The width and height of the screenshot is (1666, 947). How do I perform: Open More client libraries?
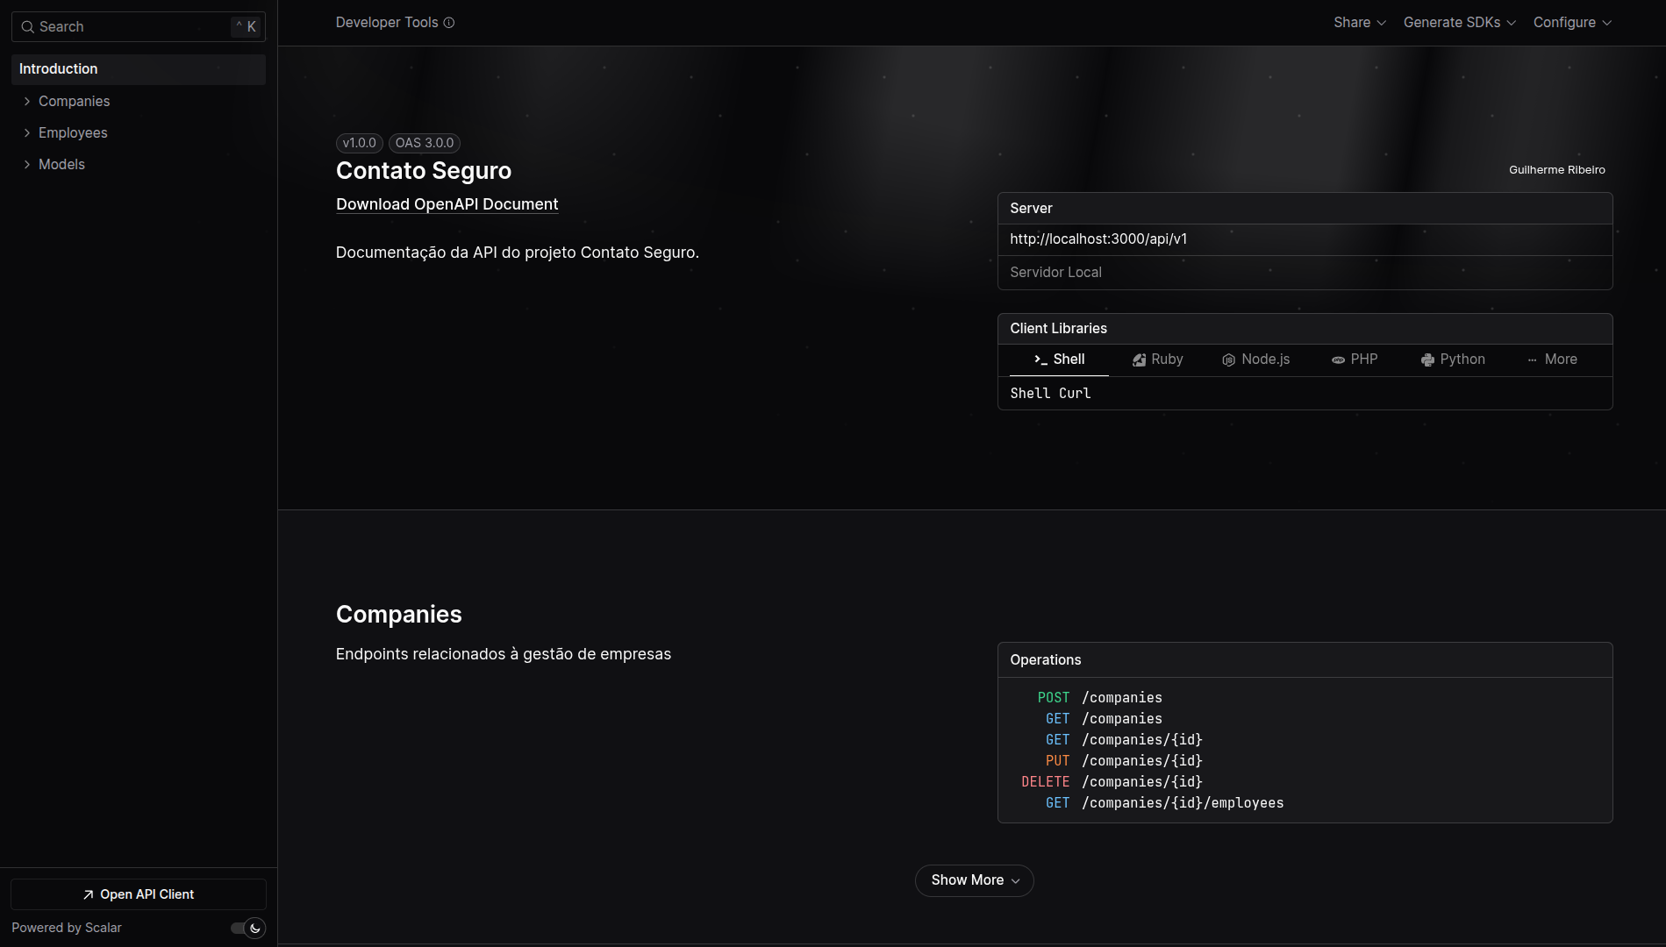(x=1552, y=360)
